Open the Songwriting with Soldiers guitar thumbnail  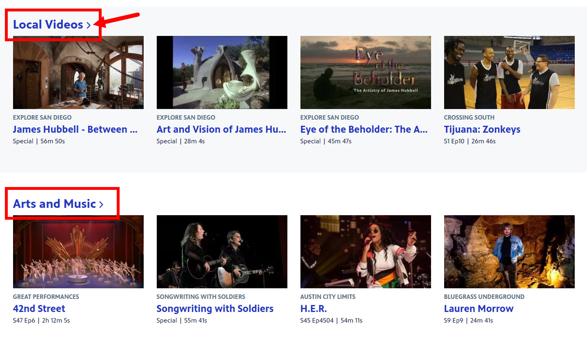[x=222, y=252]
